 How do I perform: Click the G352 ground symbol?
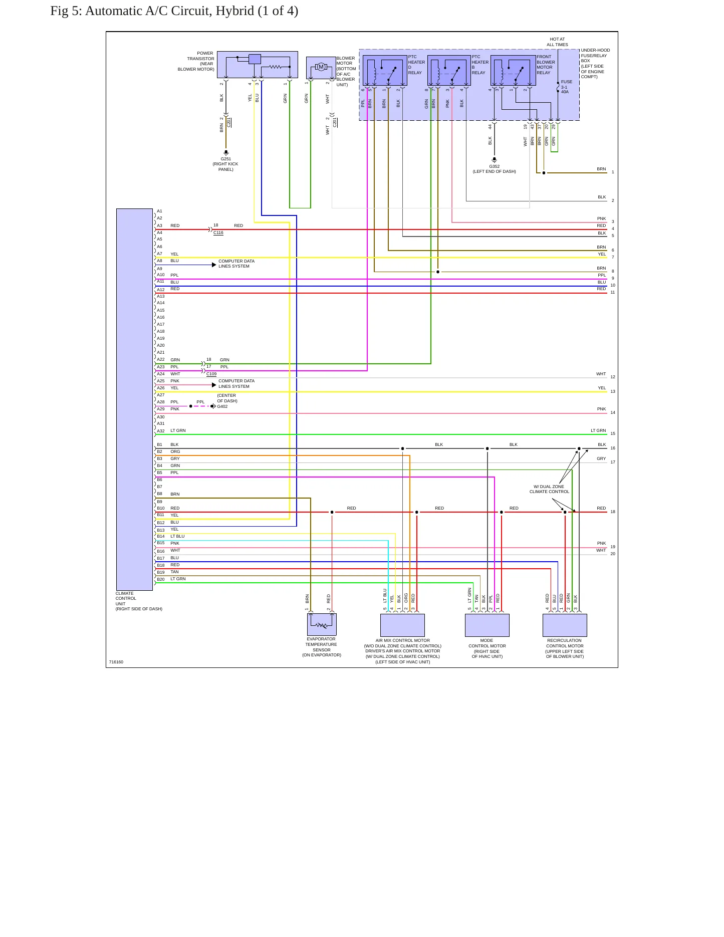click(x=494, y=160)
